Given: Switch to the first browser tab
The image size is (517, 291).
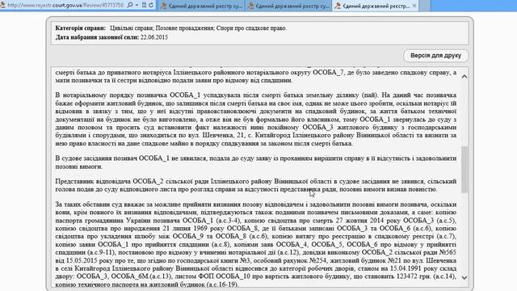Looking at the screenshot, I should [x=201, y=6].
